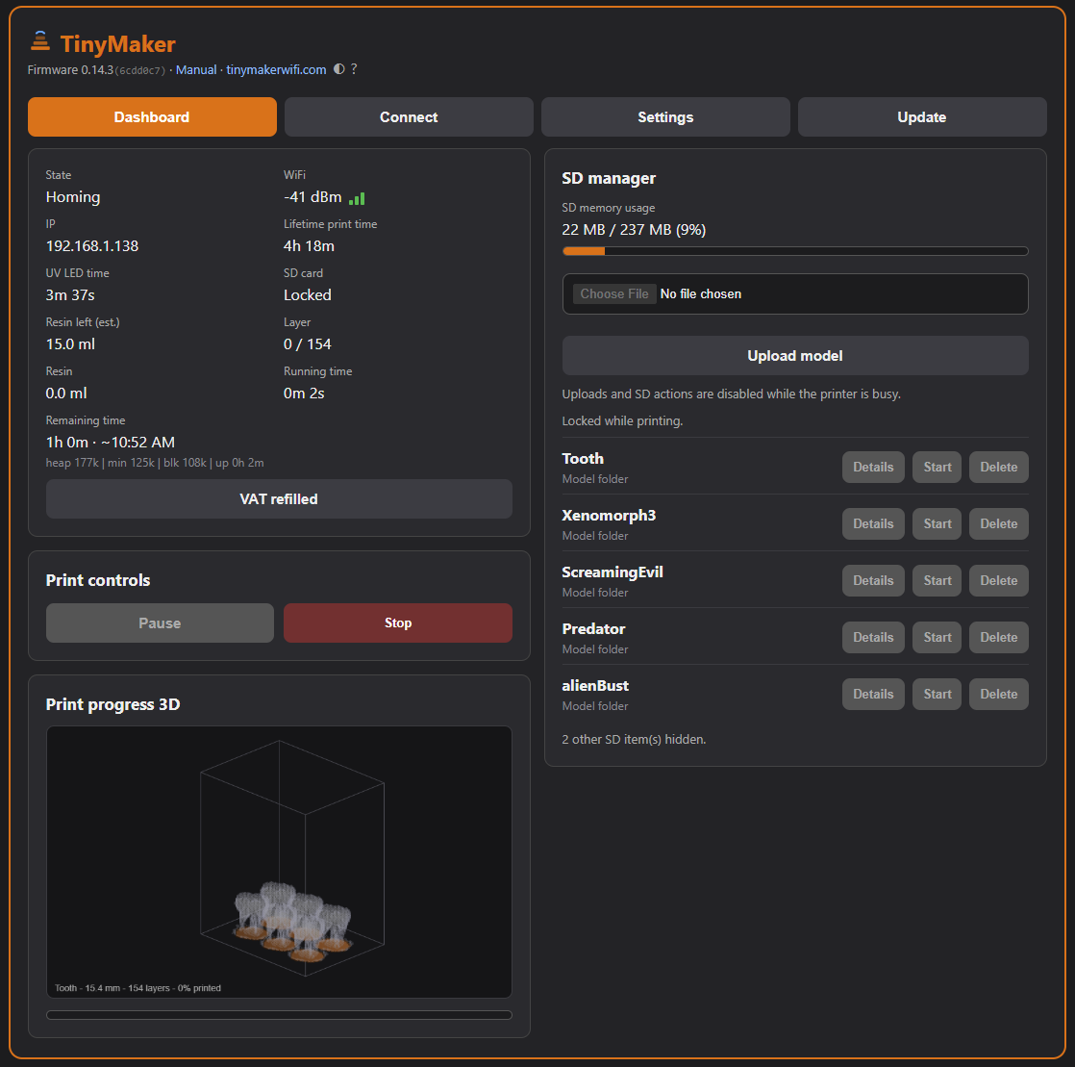This screenshot has width=1075, height=1067.
Task: Click the Upload model button
Action: coord(795,355)
